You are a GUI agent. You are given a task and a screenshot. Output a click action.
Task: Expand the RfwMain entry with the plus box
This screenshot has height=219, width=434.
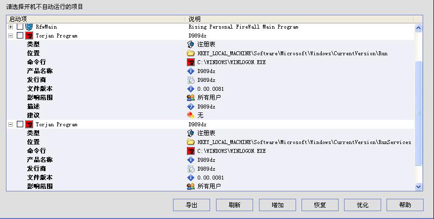(x=10, y=27)
